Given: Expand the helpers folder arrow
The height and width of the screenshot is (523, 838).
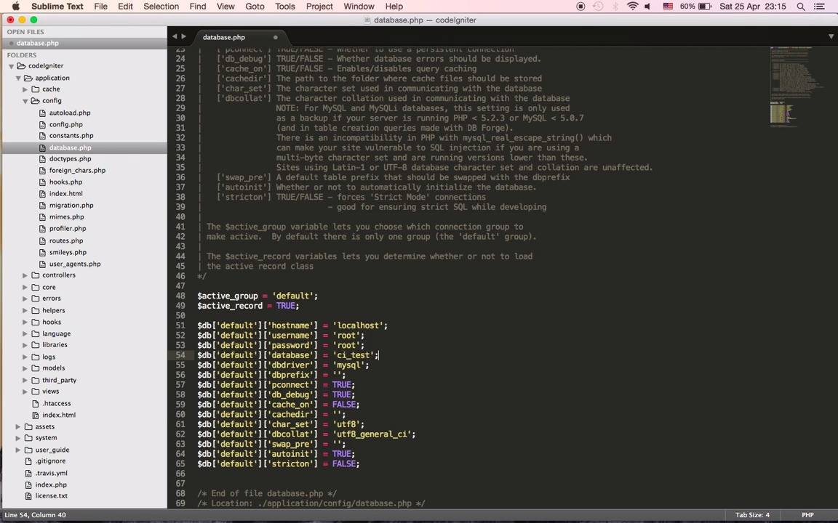Looking at the screenshot, I should click(25, 311).
